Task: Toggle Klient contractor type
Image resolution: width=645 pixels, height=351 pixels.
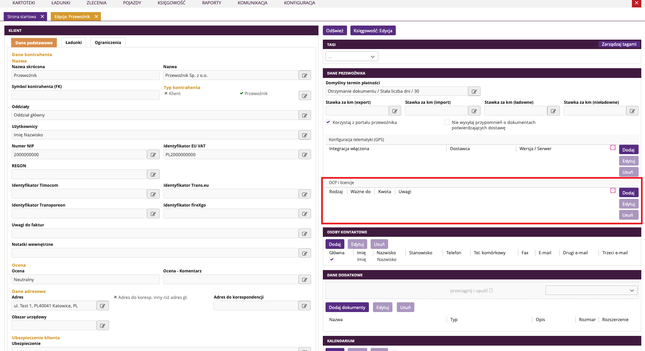Action: tap(173, 93)
